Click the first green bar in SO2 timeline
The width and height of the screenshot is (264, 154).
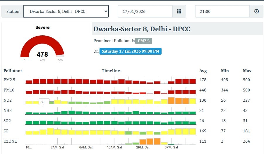[29, 123]
